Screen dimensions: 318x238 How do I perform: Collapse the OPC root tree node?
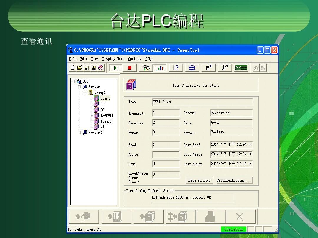click(x=73, y=81)
